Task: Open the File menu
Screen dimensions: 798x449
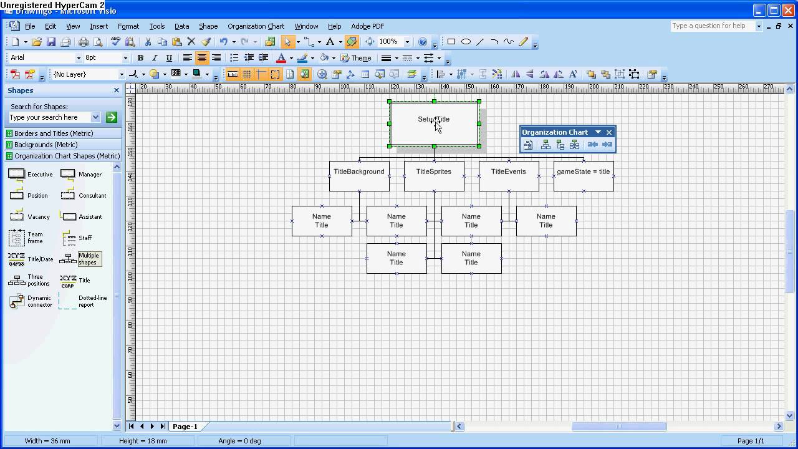Action: click(x=30, y=26)
